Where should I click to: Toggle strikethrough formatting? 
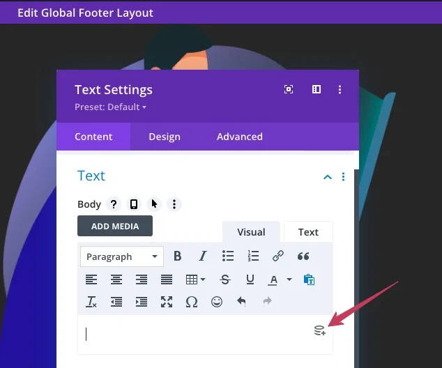coord(225,279)
